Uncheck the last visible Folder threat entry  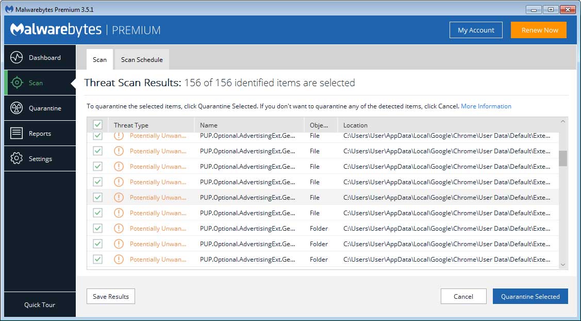tap(97, 259)
